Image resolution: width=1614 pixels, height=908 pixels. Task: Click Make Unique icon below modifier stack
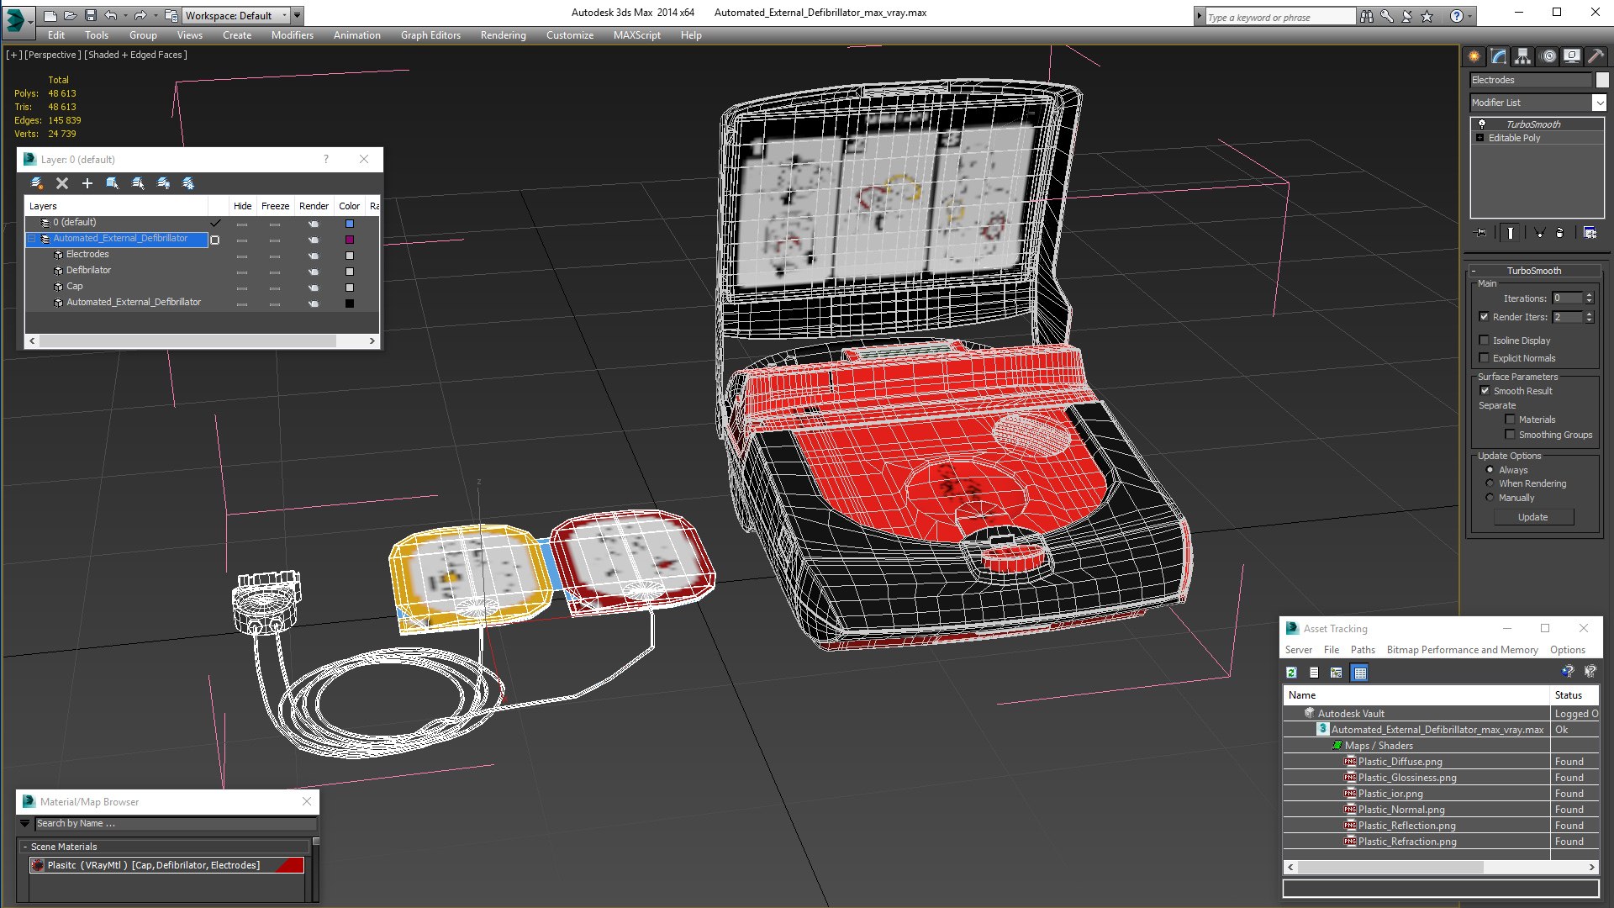pyautogui.click(x=1539, y=233)
